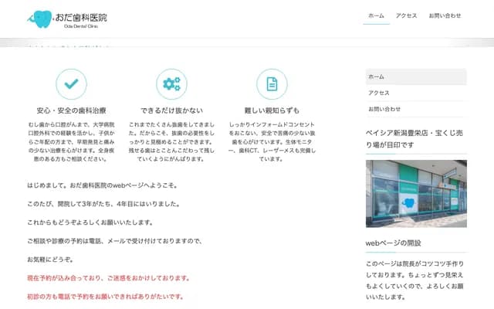Click the paragraph starting しっかりインフォームドコンセント
The image size is (494, 309).
(x=272, y=142)
